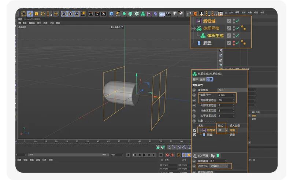This screenshot has width=293, height=180.
Task: Step the 外部体素范围 value spinner
Action: click(x=233, y=106)
